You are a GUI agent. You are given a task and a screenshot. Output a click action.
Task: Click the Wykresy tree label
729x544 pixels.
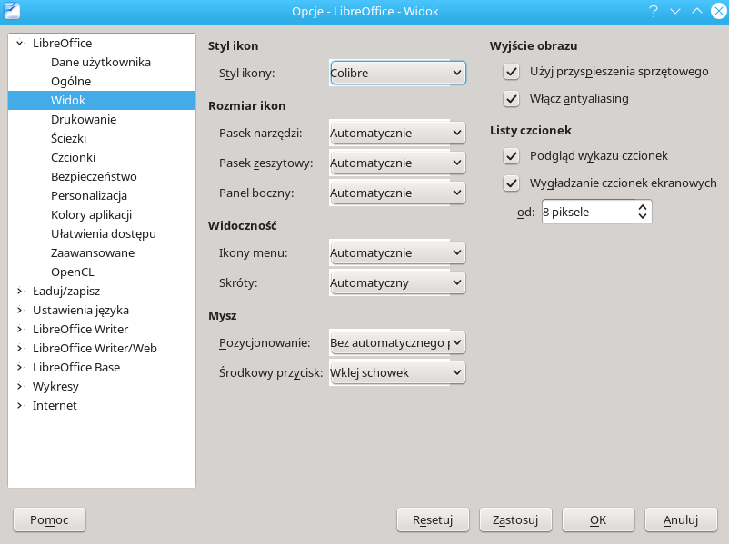[x=55, y=387]
